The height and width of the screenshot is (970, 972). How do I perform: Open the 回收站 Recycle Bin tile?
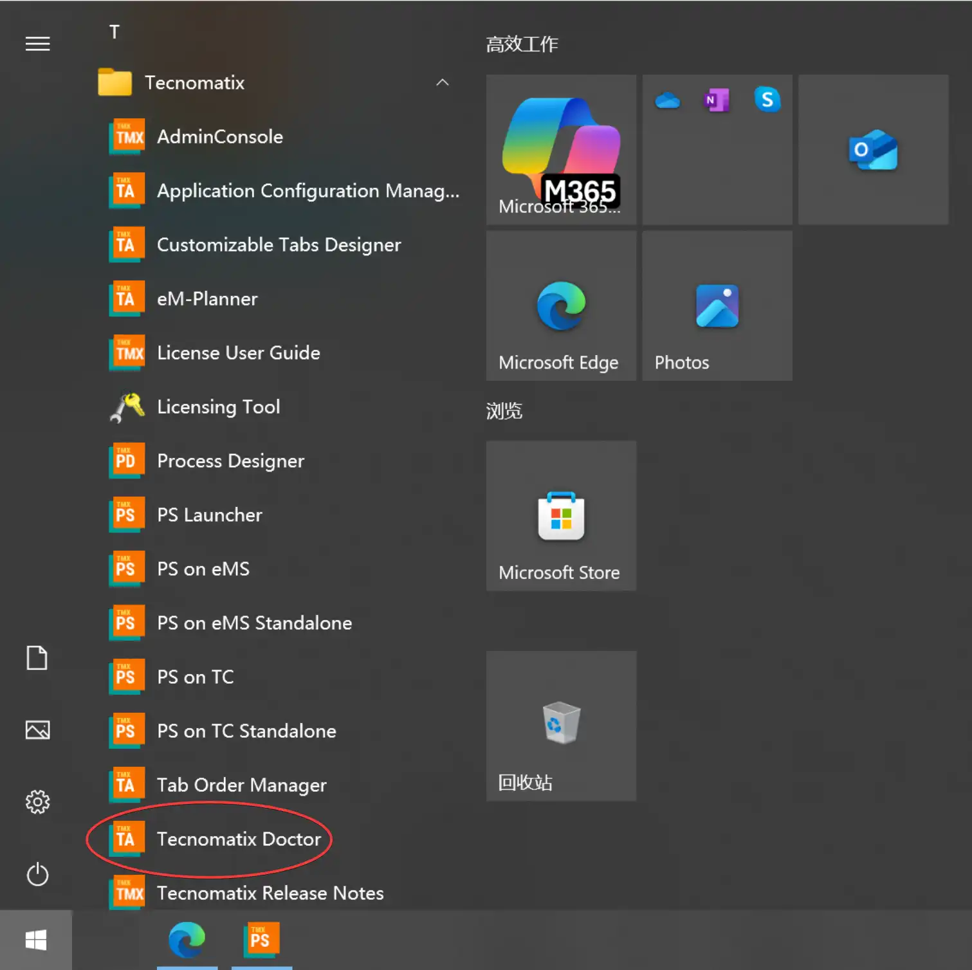561,726
